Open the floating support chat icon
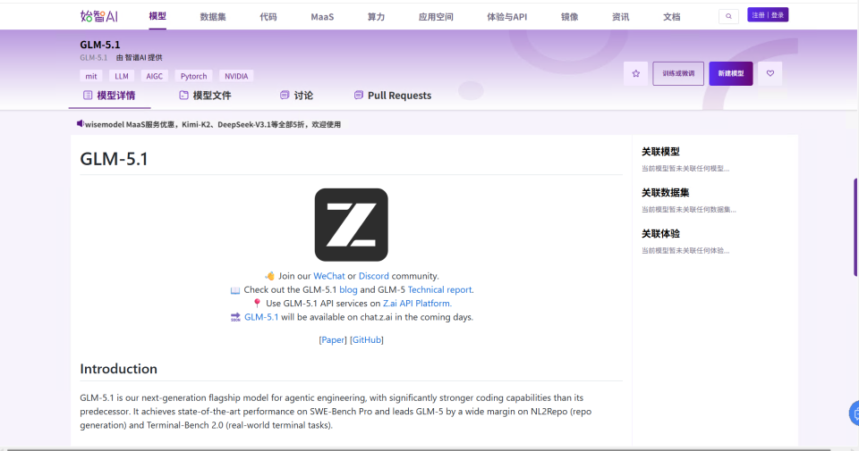 (x=854, y=413)
